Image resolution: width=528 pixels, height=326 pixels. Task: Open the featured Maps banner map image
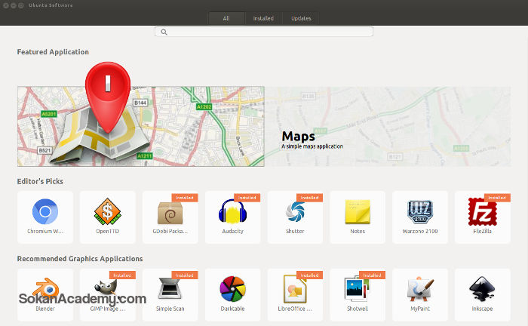point(141,126)
